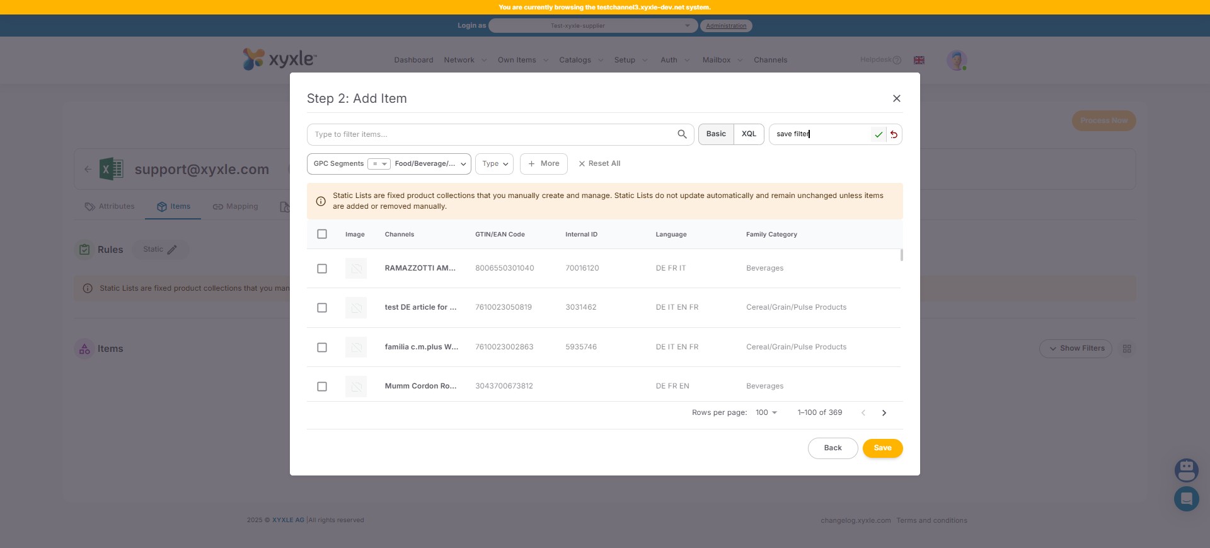The width and height of the screenshot is (1210, 548).
Task: Open the Rows per page dropdown
Action: [766, 413]
